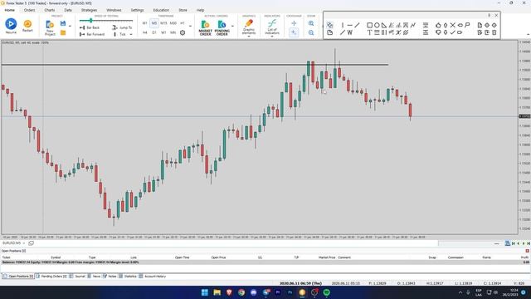Open a Pending Order
Image resolution: width=531 pixels, height=299 pixels.
(x=222, y=28)
